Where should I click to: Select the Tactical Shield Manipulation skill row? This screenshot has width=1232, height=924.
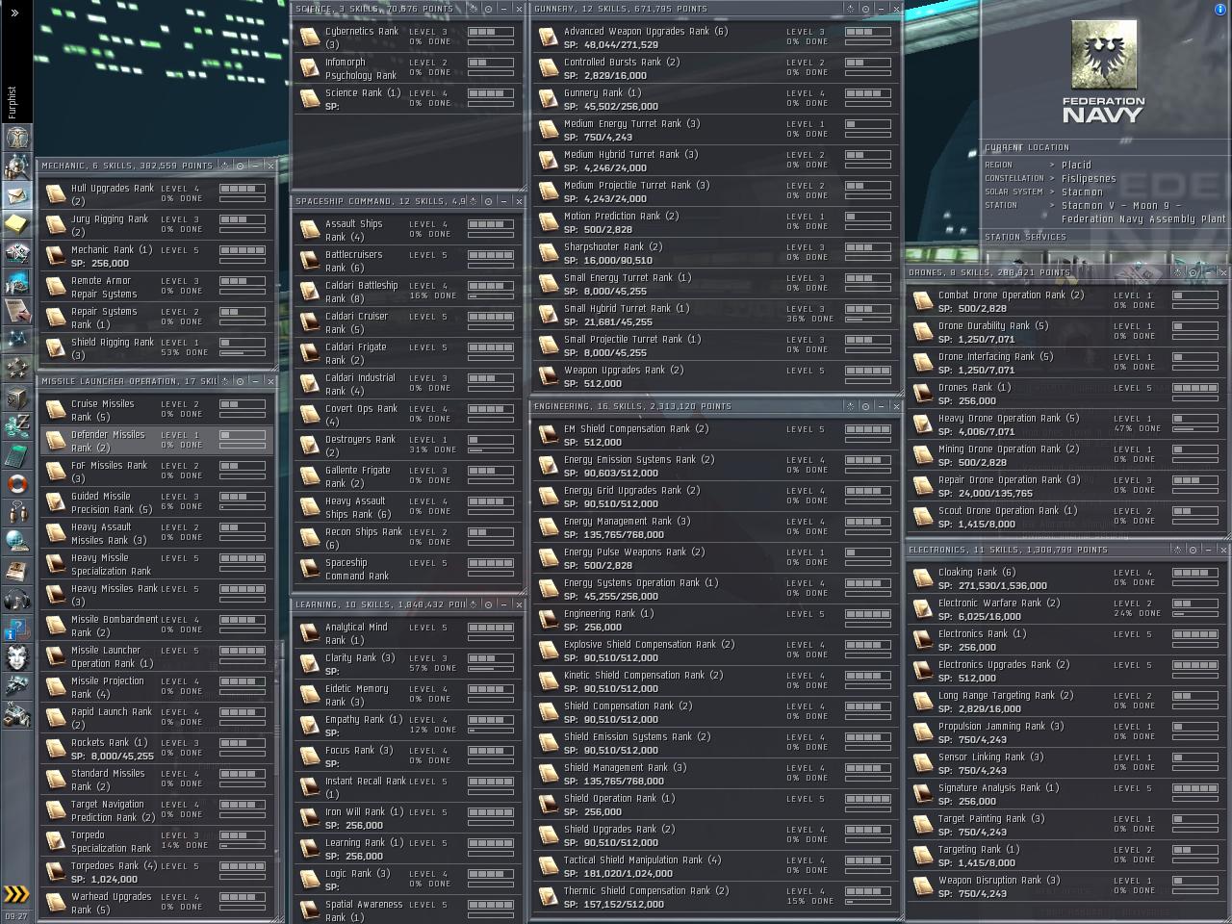715,866
